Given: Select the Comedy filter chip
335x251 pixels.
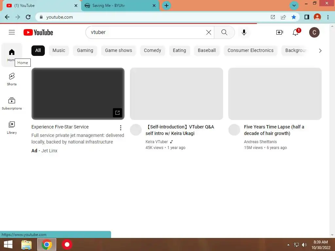Looking at the screenshot, I should click(x=152, y=51).
